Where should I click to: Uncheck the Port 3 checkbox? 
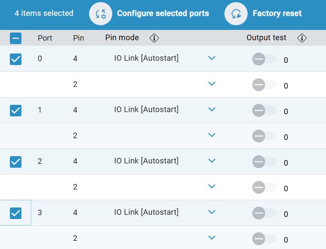coord(15,213)
